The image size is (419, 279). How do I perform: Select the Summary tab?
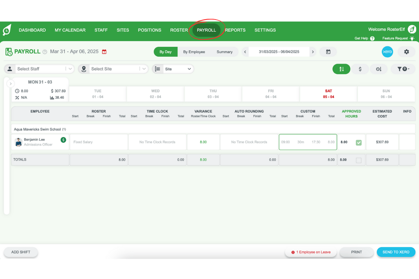pyautogui.click(x=225, y=52)
